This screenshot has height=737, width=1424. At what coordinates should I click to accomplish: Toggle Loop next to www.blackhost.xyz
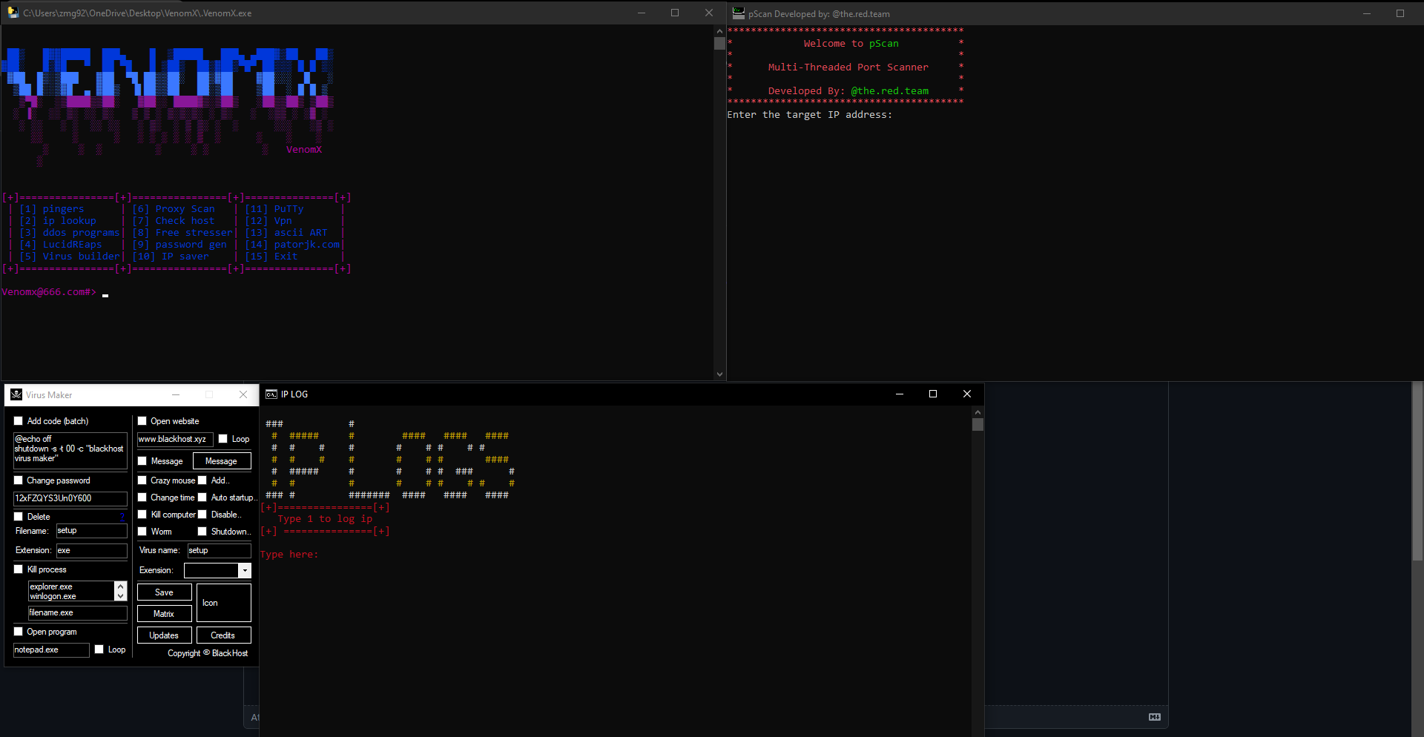click(x=223, y=438)
